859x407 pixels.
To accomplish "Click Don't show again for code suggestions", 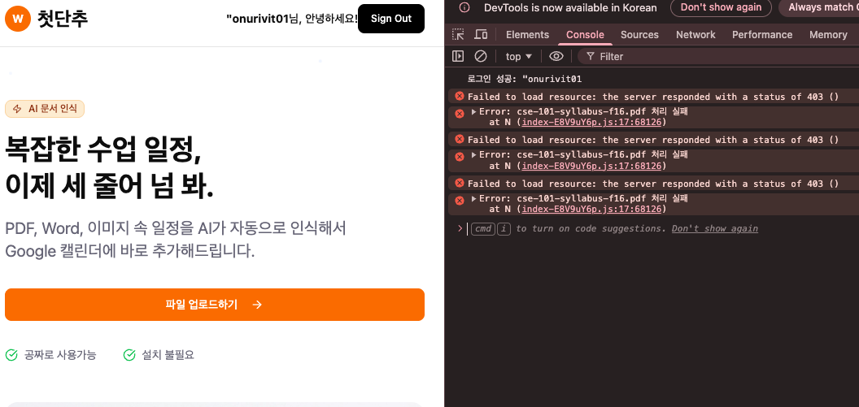I will click(715, 228).
